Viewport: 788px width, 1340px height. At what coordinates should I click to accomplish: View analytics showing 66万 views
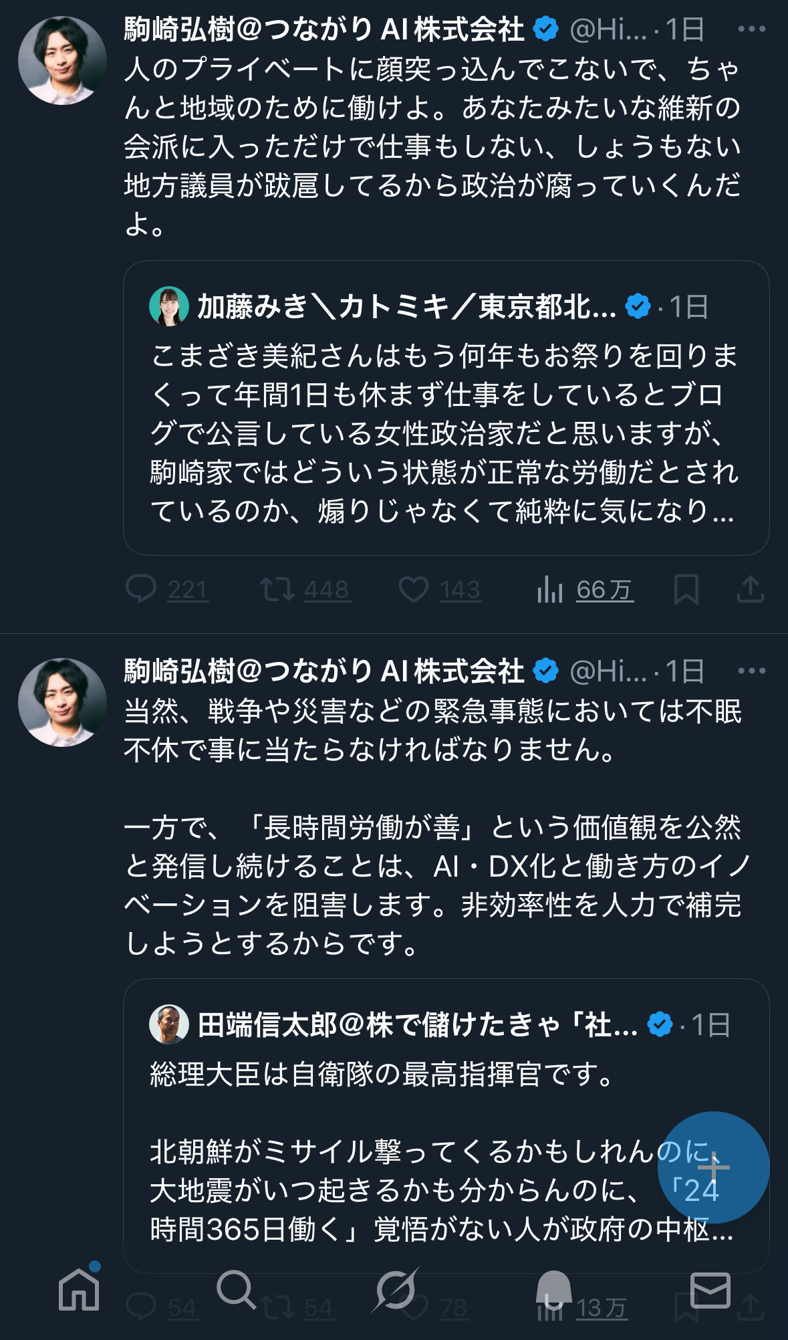coord(584,590)
